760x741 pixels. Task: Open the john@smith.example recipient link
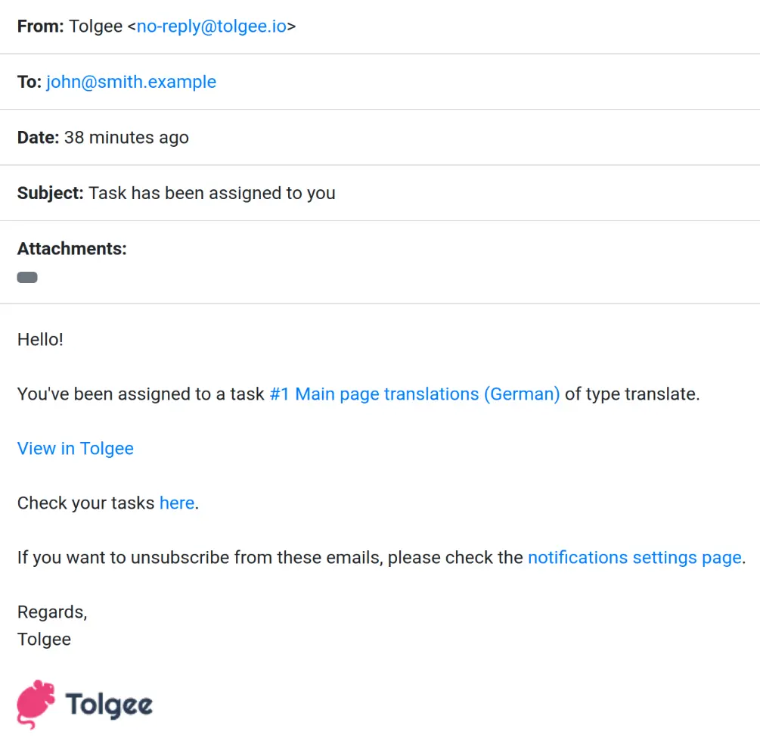tap(131, 82)
